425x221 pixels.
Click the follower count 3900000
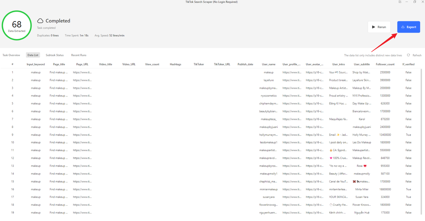tap(385, 80)
